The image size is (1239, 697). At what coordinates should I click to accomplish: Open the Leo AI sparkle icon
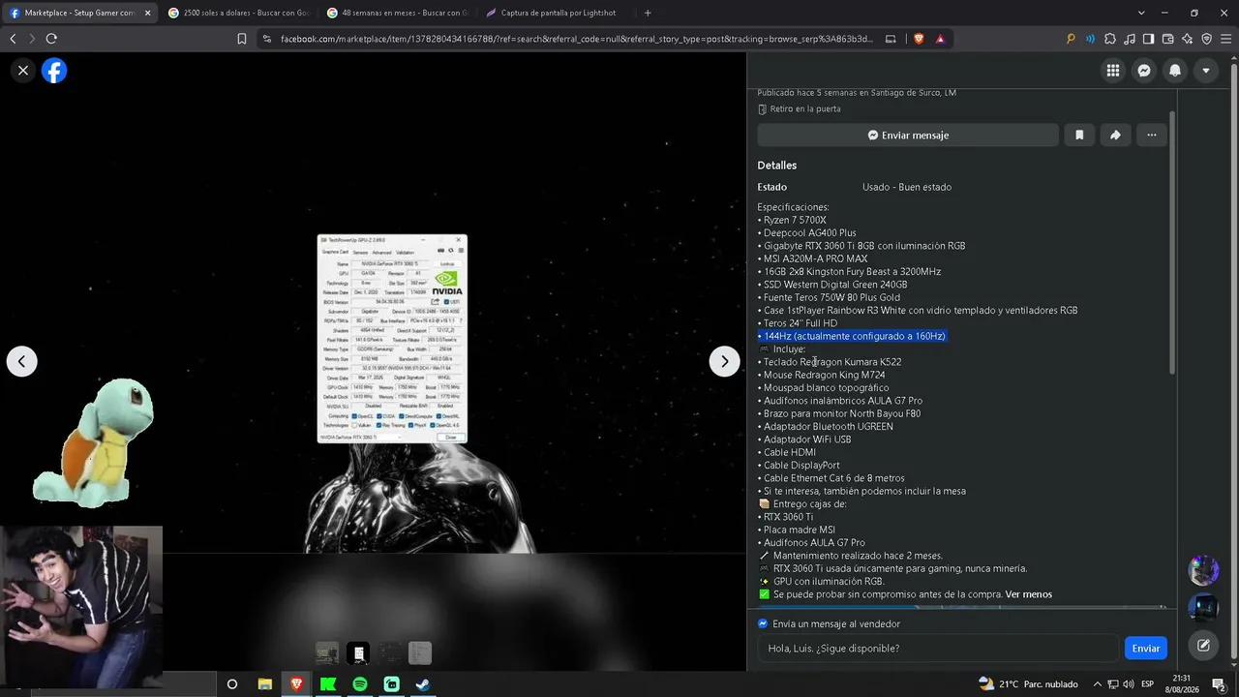pyautogui.click(x=1187, y=39)
